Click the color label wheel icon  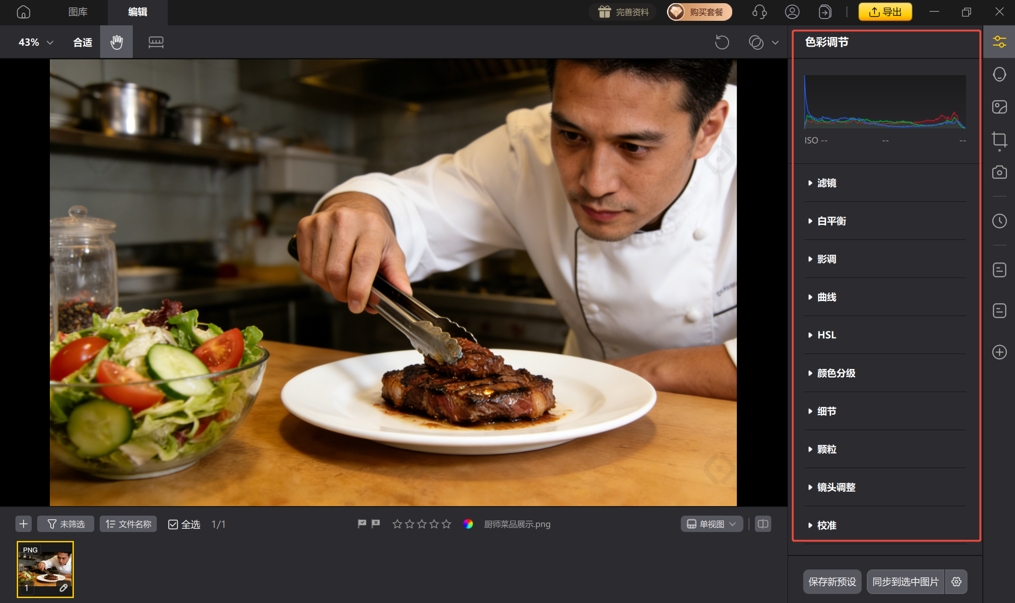[468, 524]
